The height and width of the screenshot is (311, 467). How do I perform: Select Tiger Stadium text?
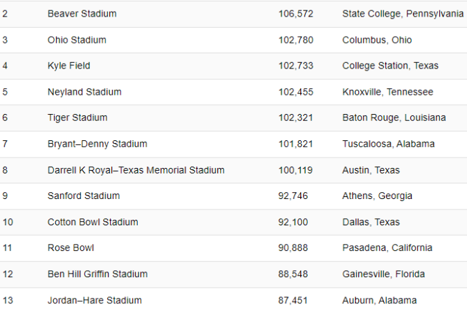[77, 117]
